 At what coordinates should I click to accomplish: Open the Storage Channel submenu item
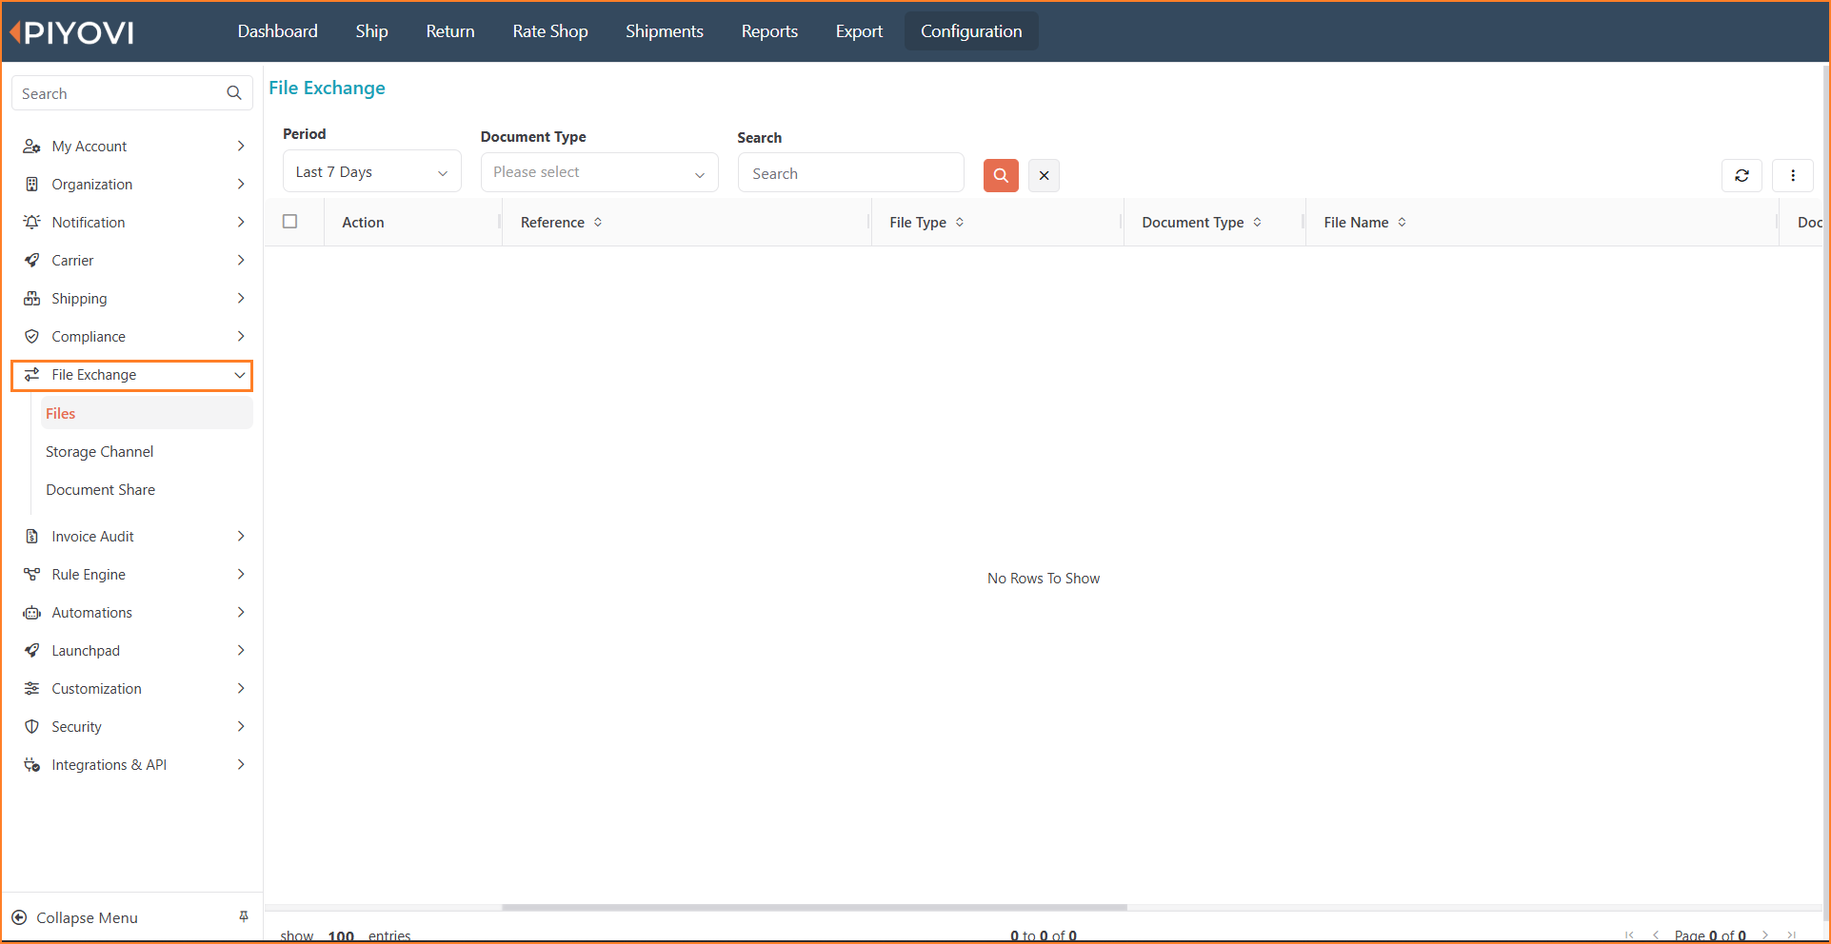click(99, 451)
